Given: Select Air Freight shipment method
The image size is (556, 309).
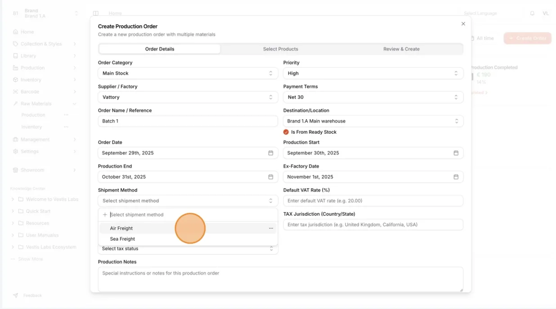Looking at the screenshot, I should point(188,228).
